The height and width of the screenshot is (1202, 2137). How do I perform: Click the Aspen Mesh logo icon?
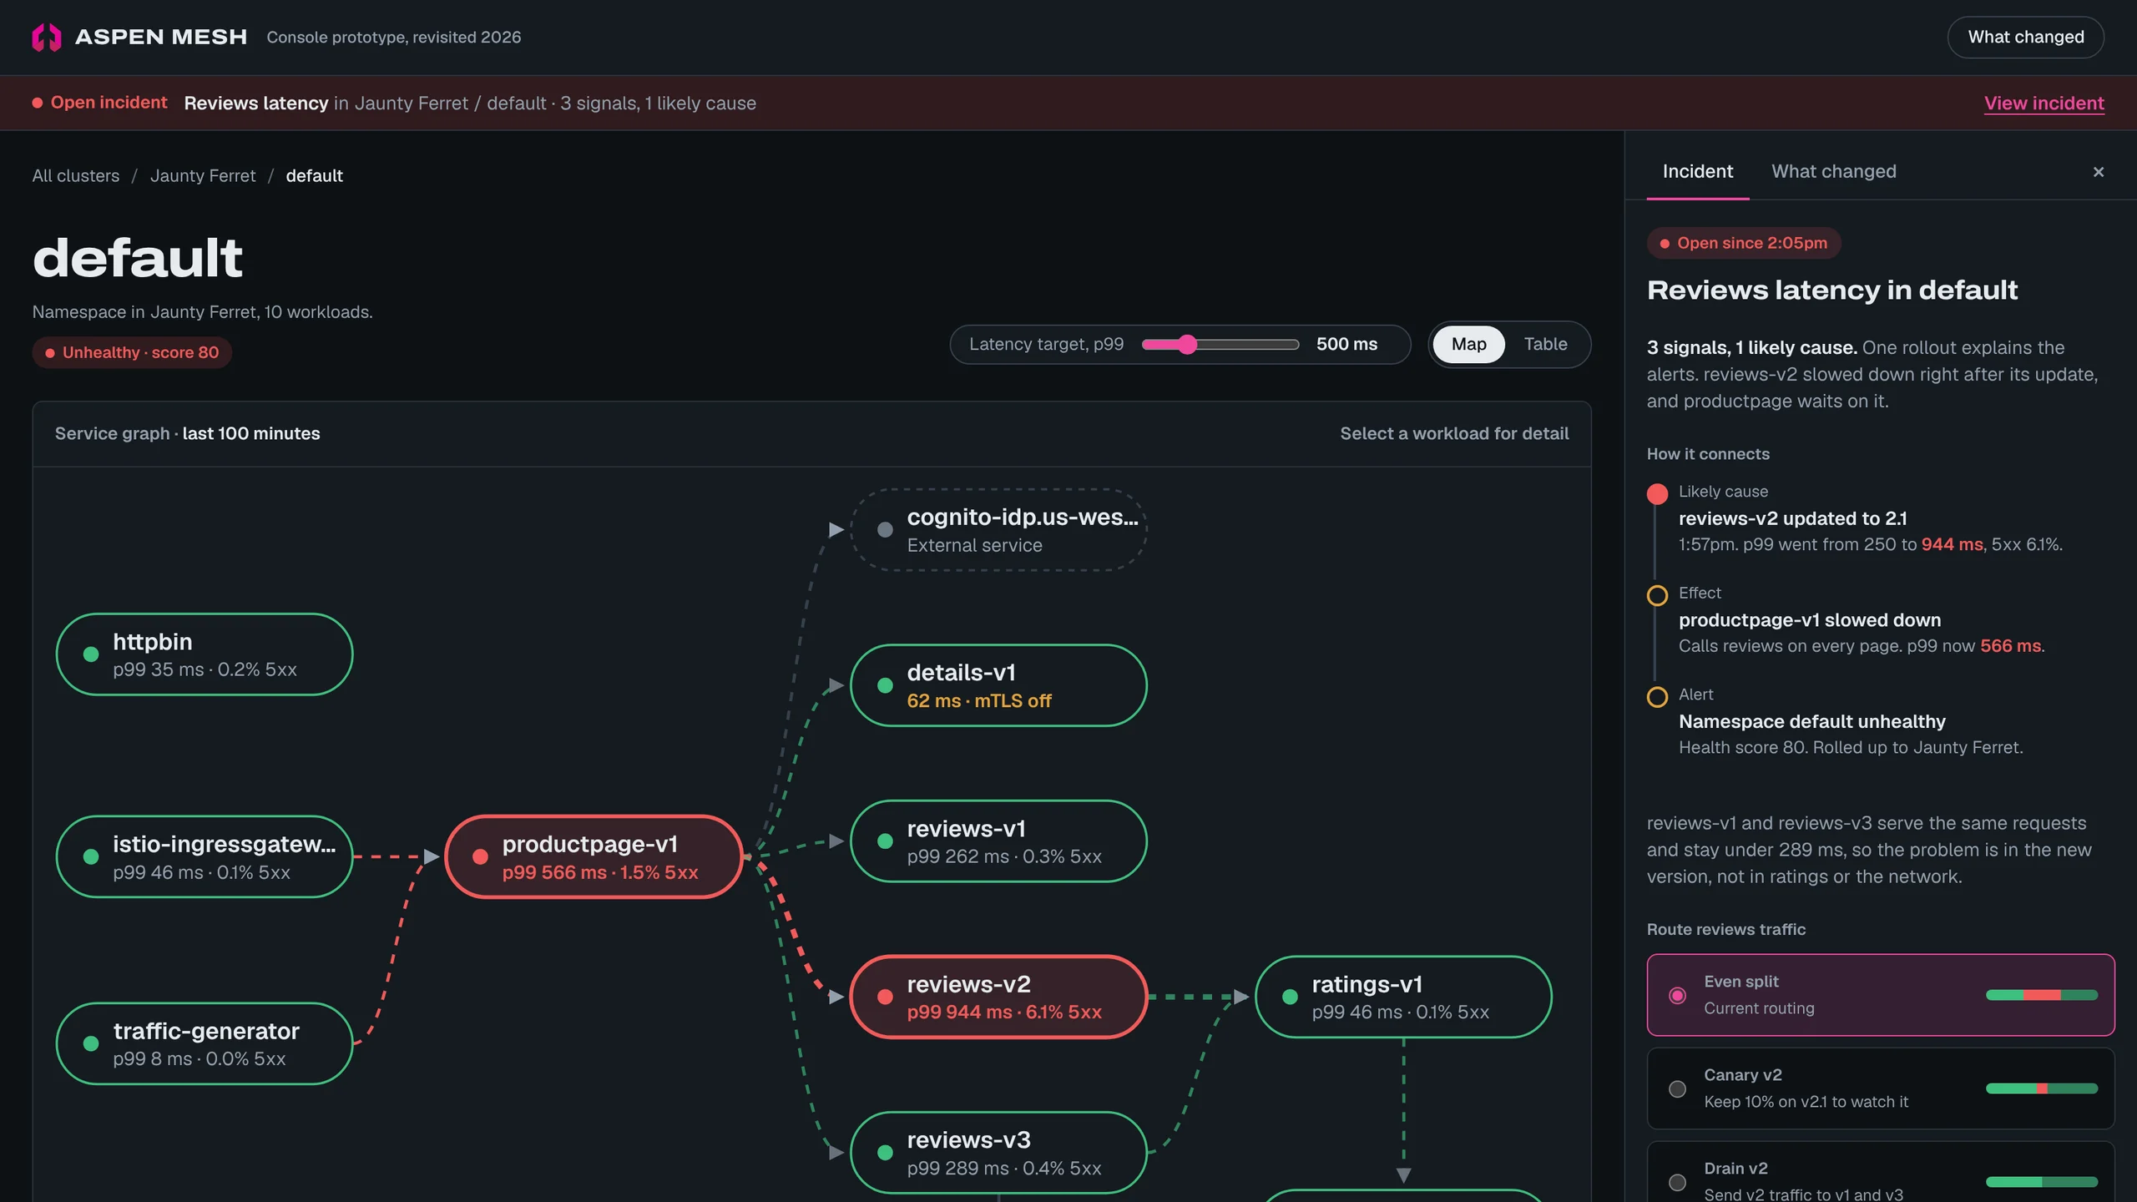click(47, 37)
